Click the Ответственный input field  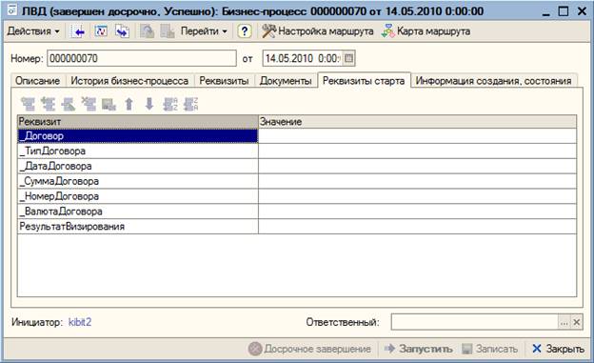474,322
